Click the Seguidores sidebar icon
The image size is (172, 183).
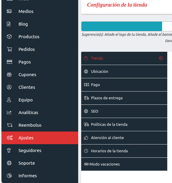[9, 150]
